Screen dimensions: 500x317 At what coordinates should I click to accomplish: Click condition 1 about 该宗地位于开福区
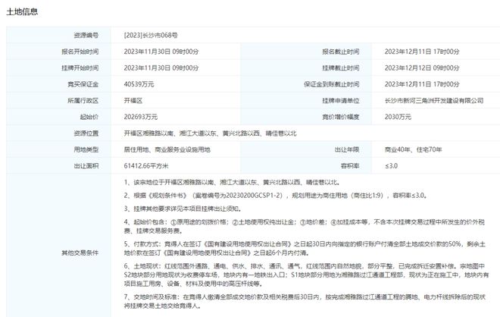coord(232,182)
